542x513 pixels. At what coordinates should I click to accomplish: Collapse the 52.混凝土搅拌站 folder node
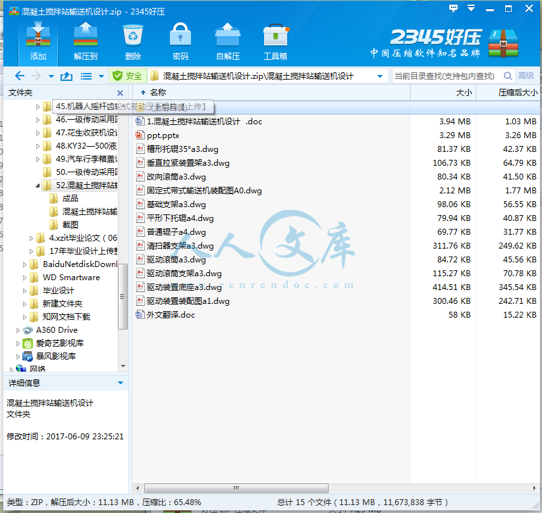(x=38, y=185)
